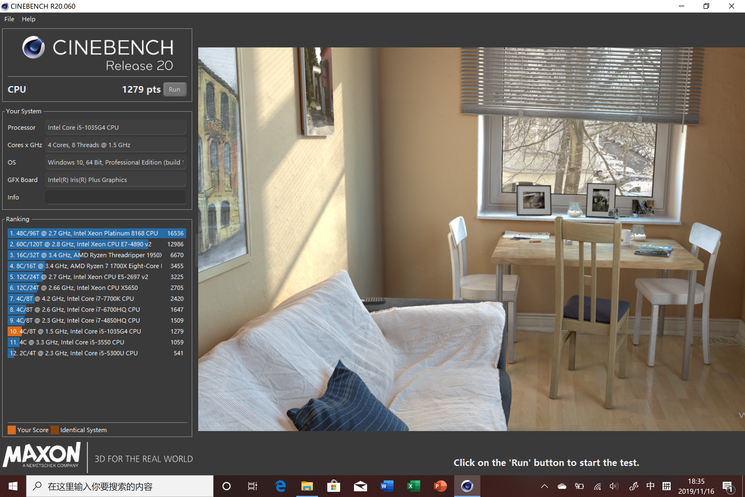This screenshot has height=497, width=745.
Task: Click the IME Pinyin tray icon
Action: pyautogui.click(x=667, y=486)
